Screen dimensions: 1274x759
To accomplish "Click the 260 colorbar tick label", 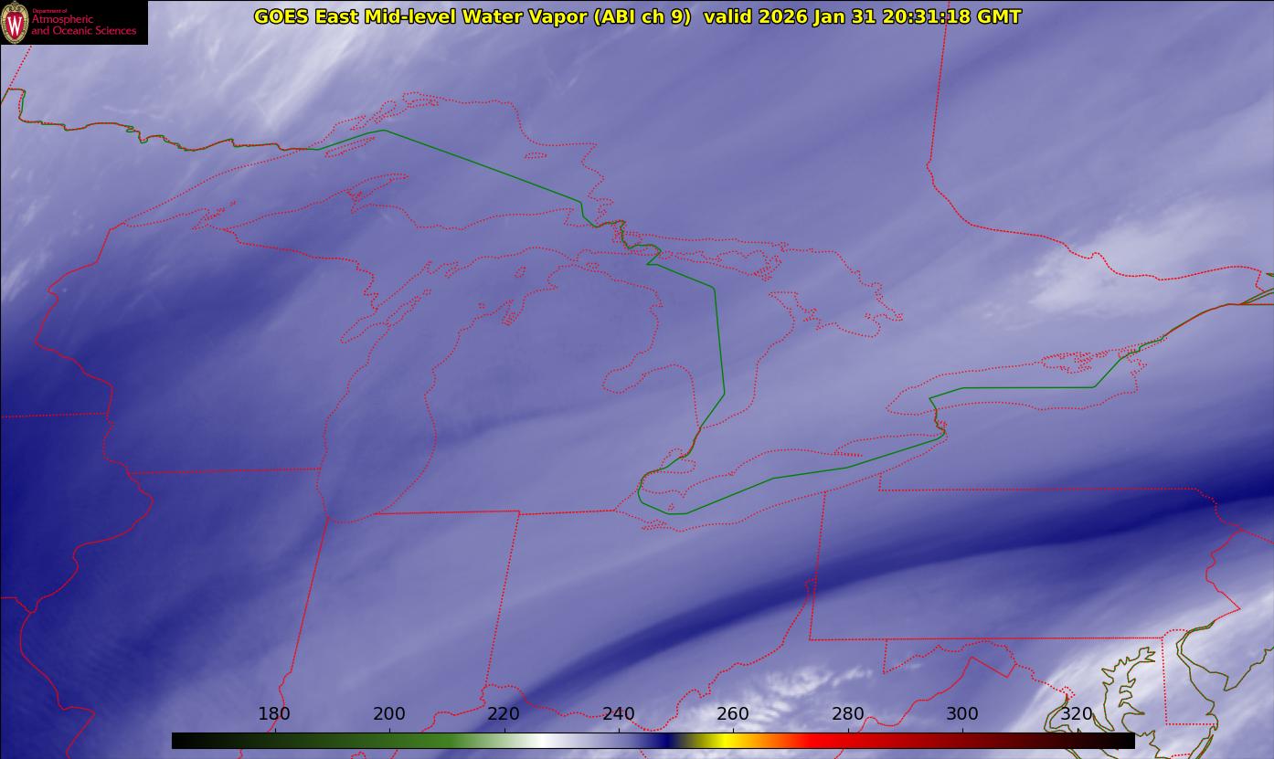I will [x=733, y=714].
